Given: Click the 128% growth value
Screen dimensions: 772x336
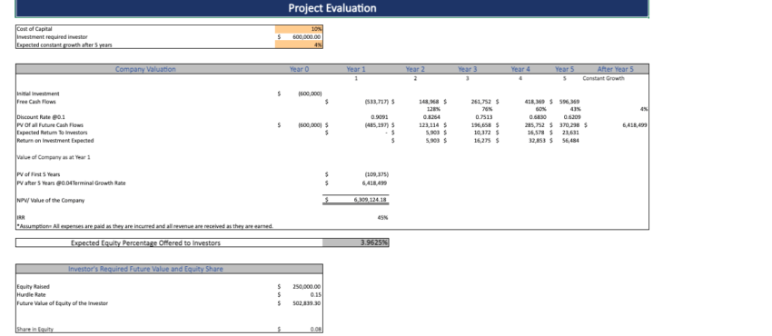Looking at the screenshot, I should tap(434, 109).
